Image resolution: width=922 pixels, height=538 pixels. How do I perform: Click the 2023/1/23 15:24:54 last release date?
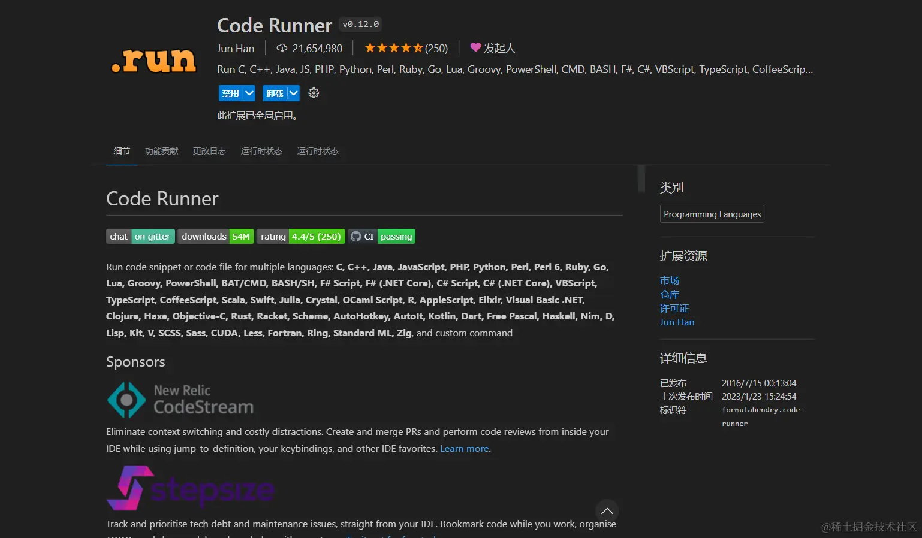point(759,397)
